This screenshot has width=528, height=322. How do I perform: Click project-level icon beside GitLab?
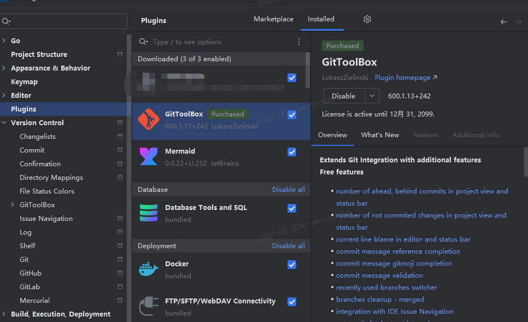(x=120, y=286)
